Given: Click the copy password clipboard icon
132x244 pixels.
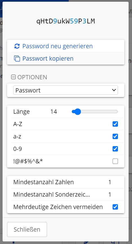Looking at the screenshot, I should coord(17,58).
